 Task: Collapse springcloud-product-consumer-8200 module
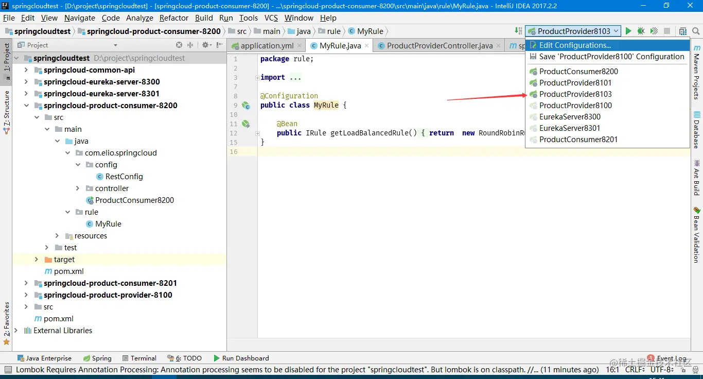26,106
